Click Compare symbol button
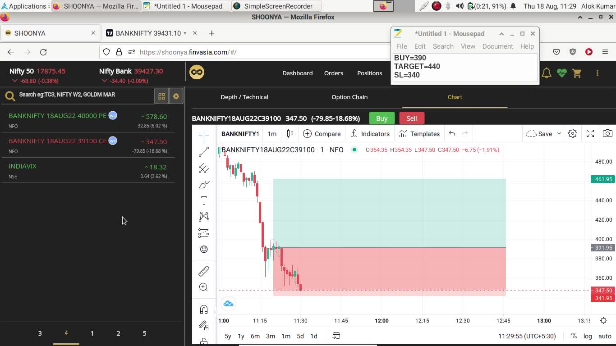The height and width of the screenshot is (346, 616). pyautogui.click(x=322, y=134)
